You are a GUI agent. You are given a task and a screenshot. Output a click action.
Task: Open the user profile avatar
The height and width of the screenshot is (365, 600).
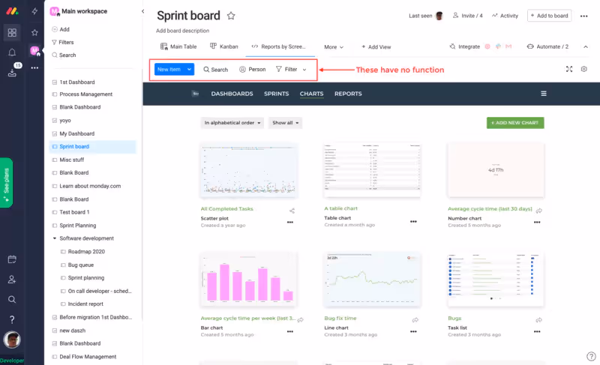pyautogui.click(x=12, y=340)
